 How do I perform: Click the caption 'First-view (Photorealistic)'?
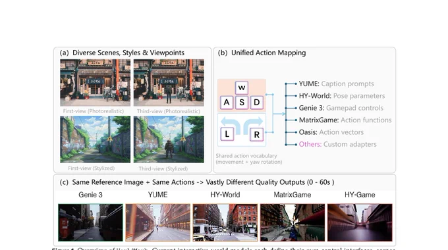coord(94,111)
